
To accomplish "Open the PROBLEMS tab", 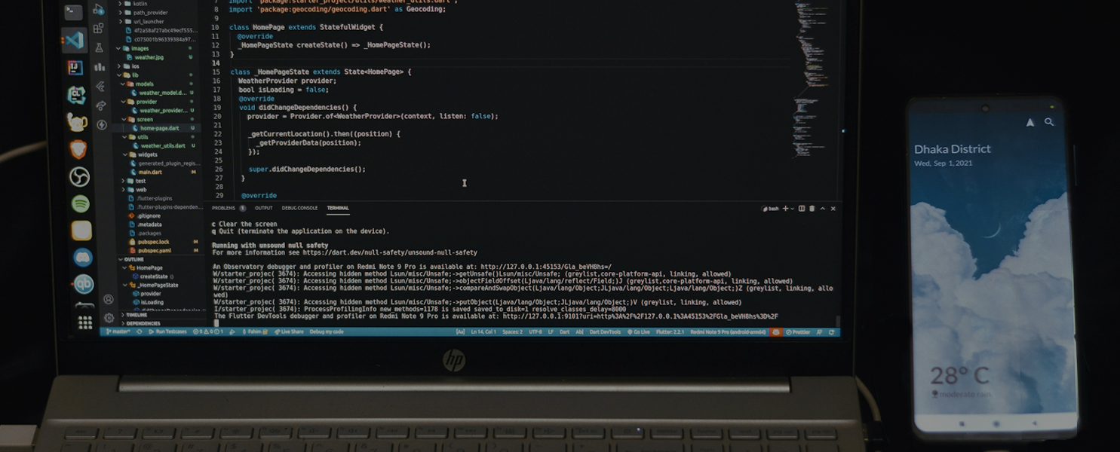I will click(223, 208).
